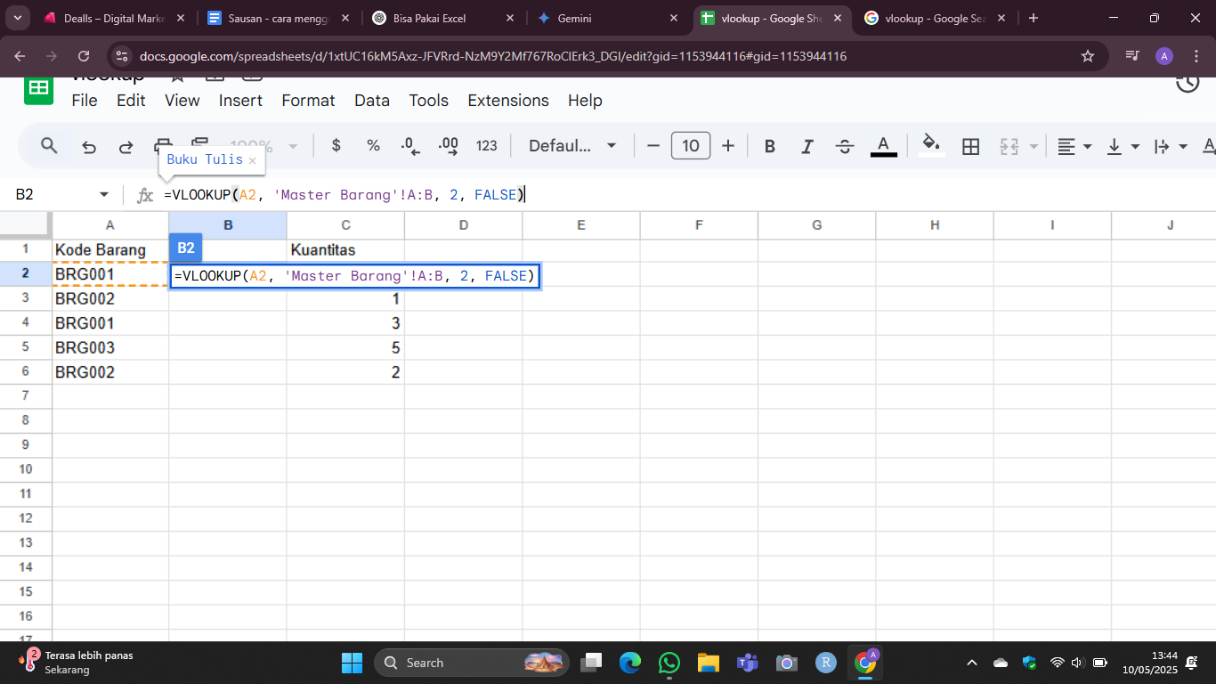Close the Buku Tulis formula preview tooltip
Screen dimensions: 1216x684
(252, 160)
